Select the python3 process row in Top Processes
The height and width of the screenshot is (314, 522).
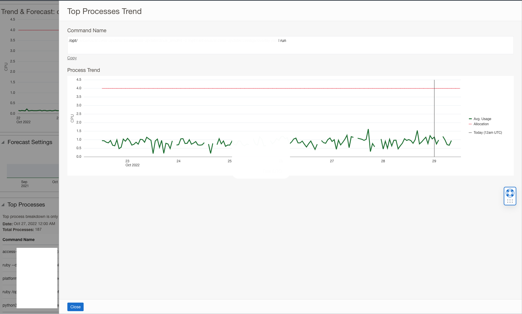pos(9,305)
